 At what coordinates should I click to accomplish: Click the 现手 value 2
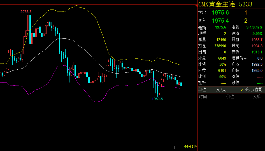pyautogui.click(x=225, y=34)
